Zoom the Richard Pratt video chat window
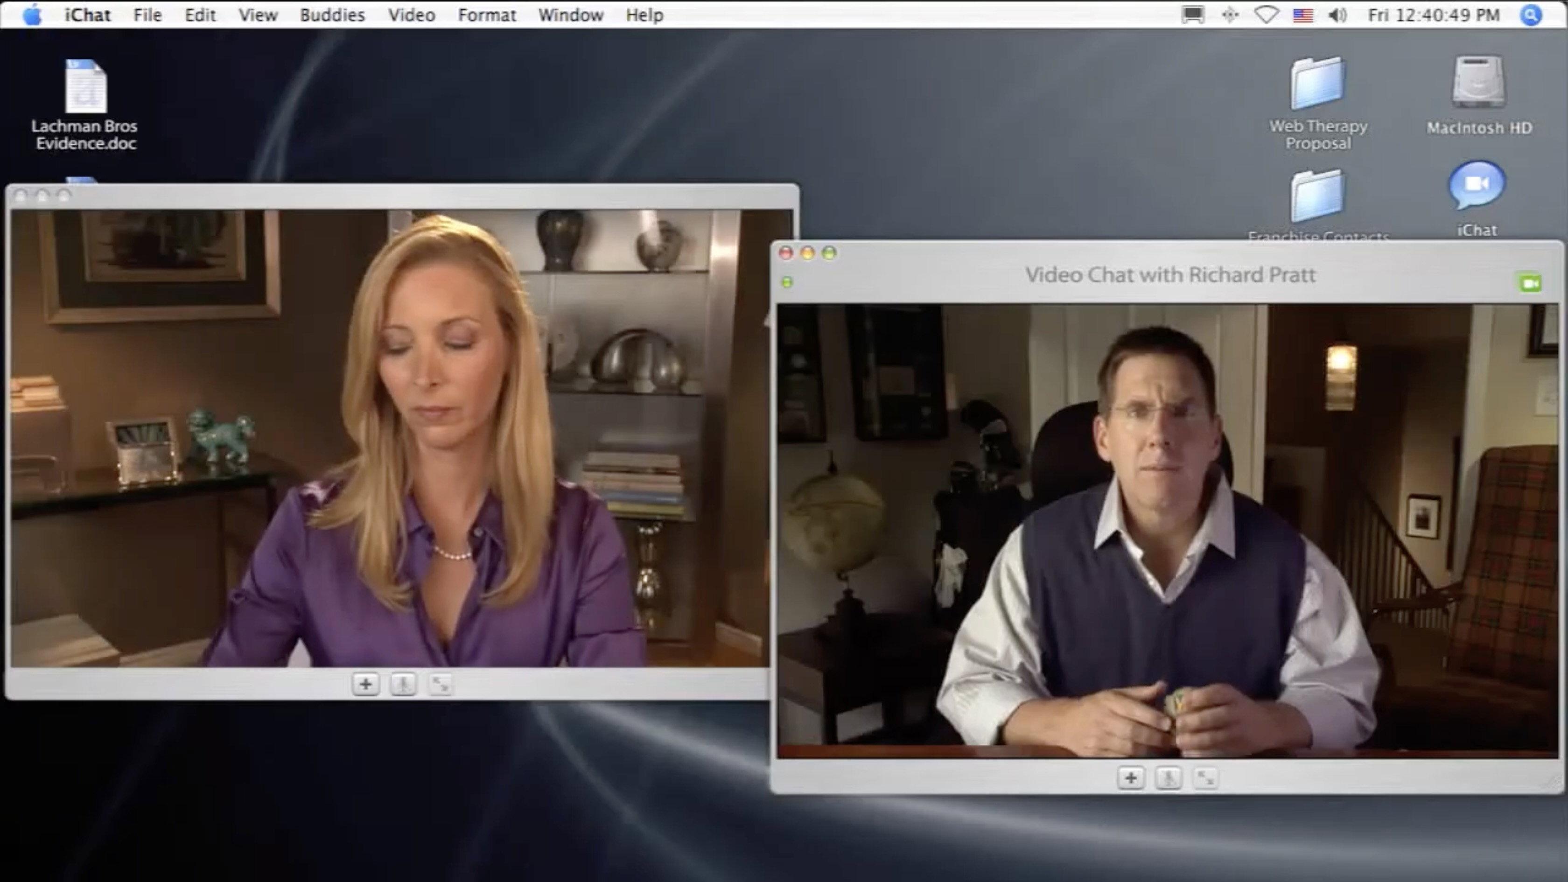This screenshot has height=882, width=1568. coord(829,252)
